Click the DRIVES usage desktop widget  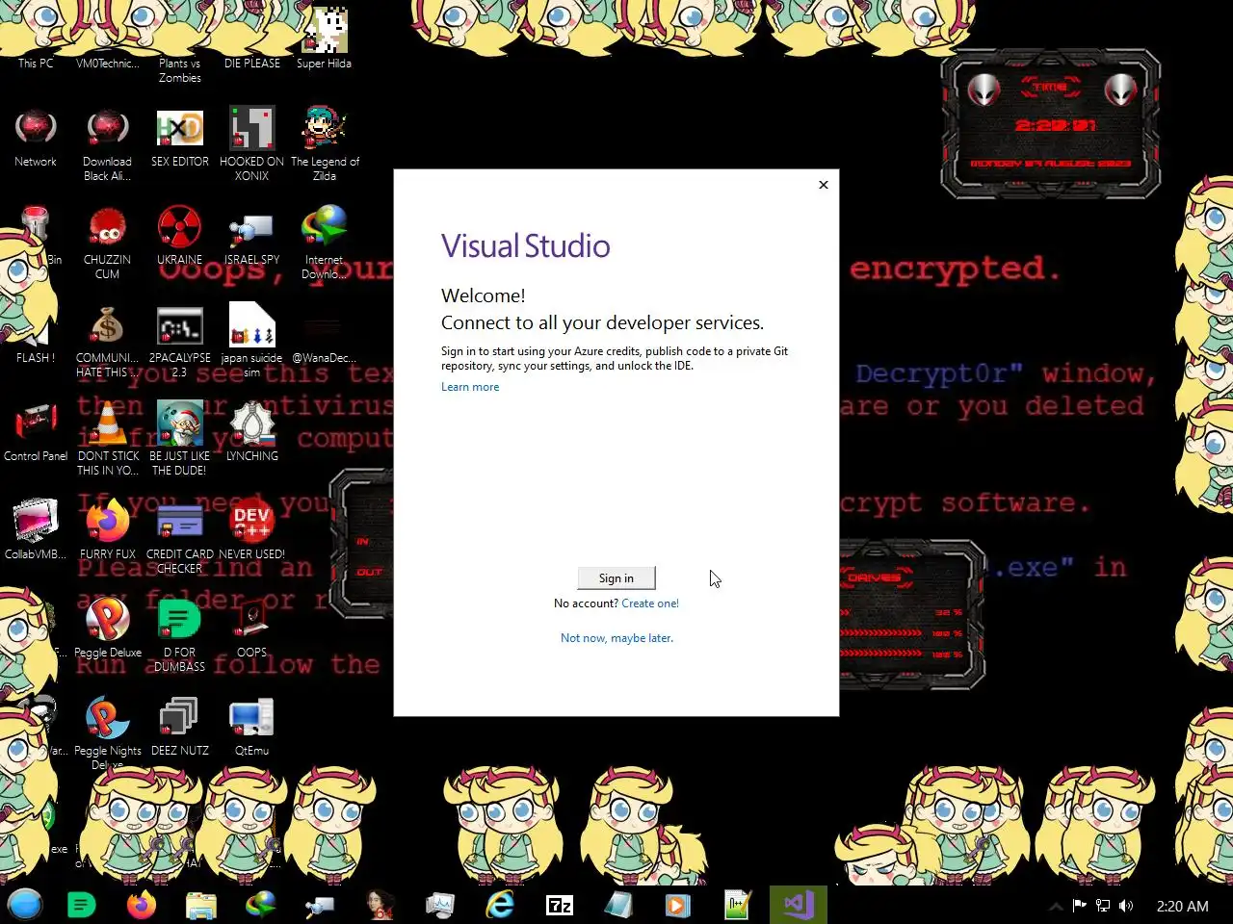[911, 614]
